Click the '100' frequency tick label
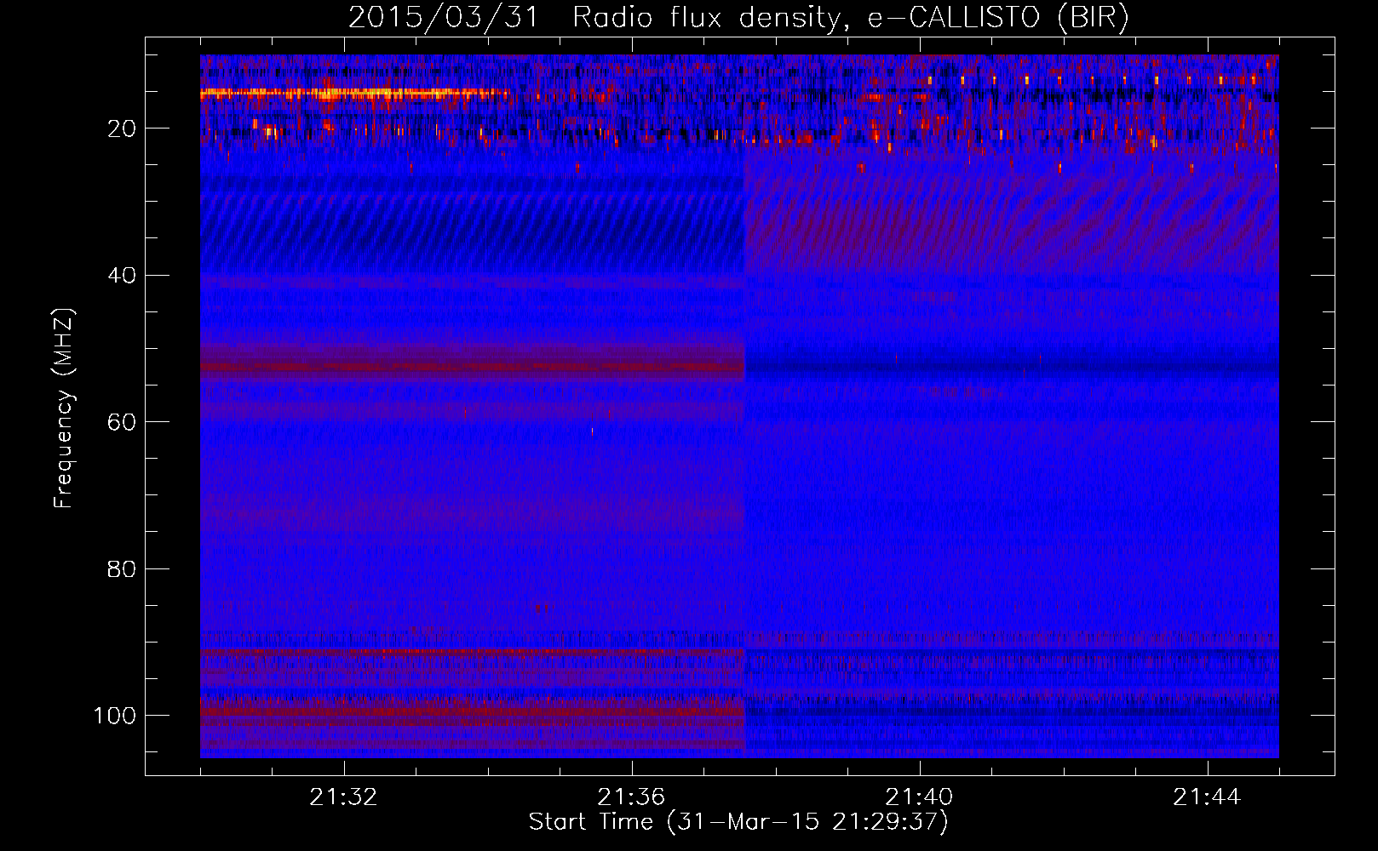The height and width of the screenshot is (851, 1378). [x=115, y=716]
